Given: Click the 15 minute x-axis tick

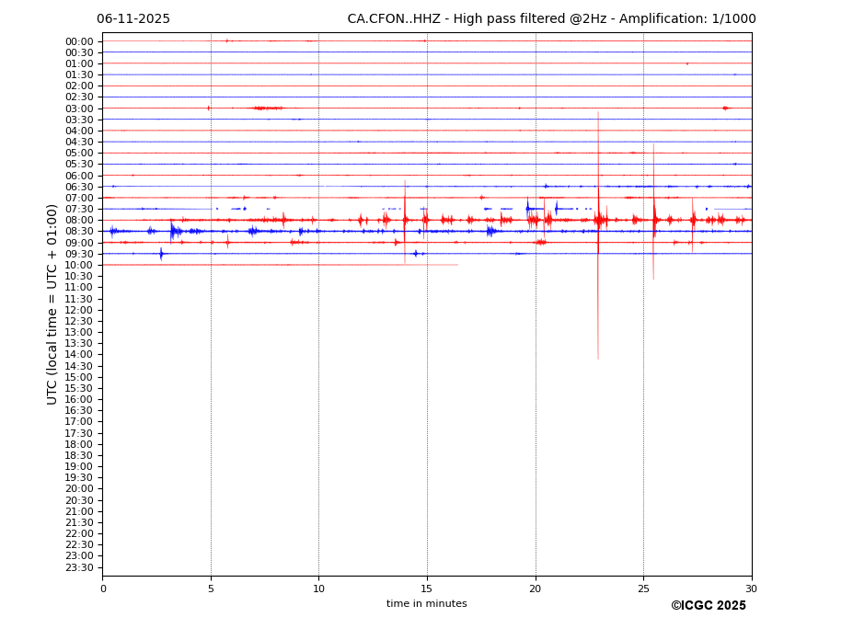Looking at the screenshot, I should [427, 589].
